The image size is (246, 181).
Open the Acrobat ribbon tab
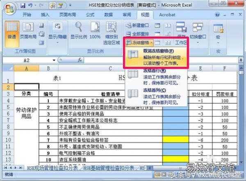coord(167,15)
